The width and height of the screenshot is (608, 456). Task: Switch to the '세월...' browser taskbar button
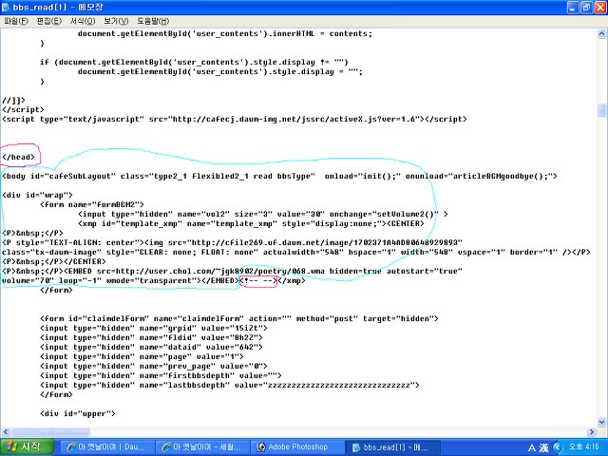[202, 447]
